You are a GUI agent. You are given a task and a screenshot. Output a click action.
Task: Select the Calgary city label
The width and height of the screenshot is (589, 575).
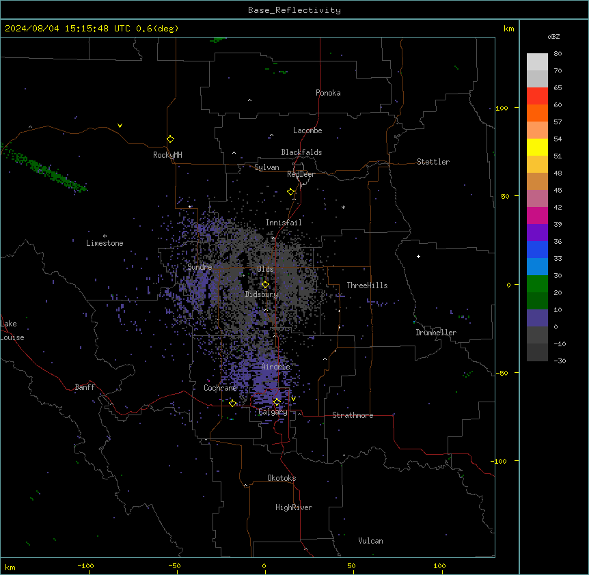pos(273,412)
